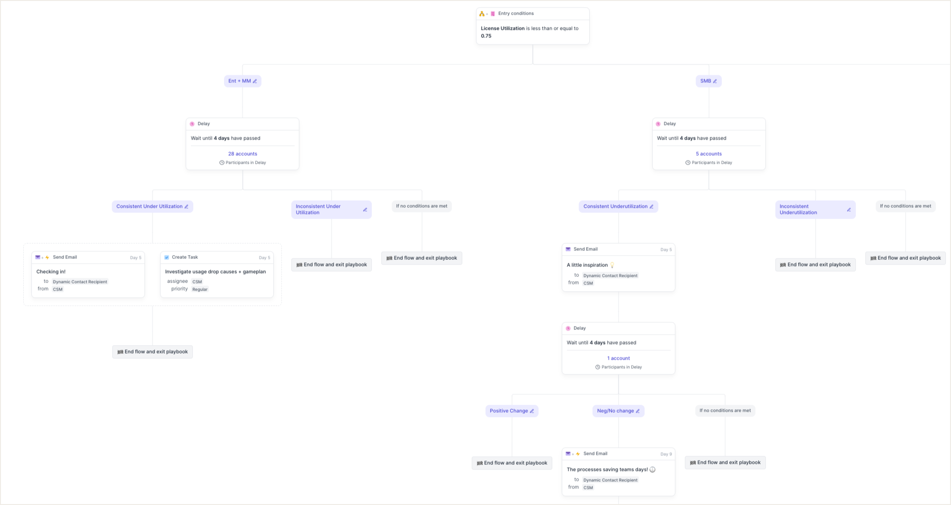
Task: Edit the SMB branch via pencil icon
Action: (715, 81)
